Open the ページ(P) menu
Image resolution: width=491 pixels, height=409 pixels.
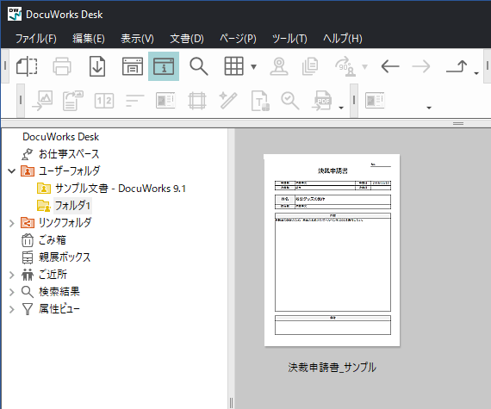point(238,39)
